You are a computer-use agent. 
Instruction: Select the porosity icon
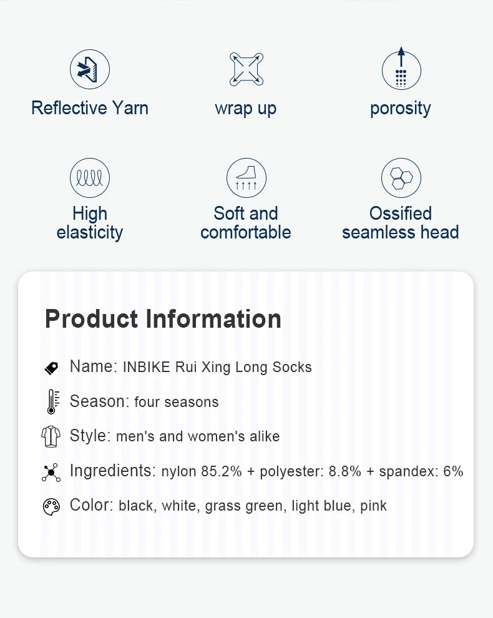(401, 69)
